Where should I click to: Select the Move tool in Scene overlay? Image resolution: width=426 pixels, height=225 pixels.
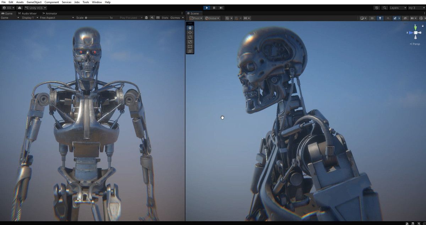190,32
